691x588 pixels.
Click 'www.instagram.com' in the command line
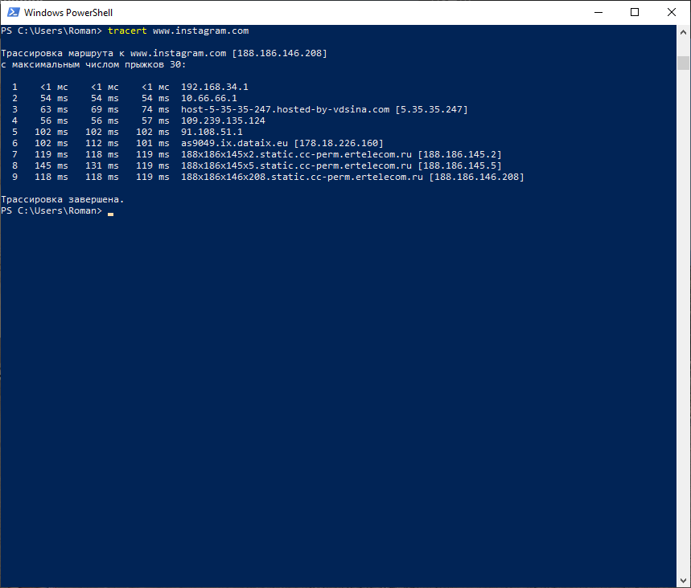tap(200, 31)
